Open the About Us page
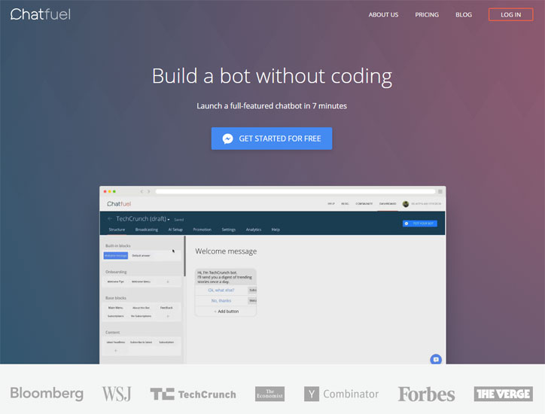This screenshot has width=545, height=414. (383, 14)
